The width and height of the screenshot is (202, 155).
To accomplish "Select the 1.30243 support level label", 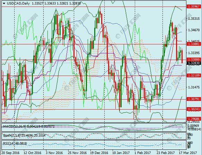I will (x=194, y=109).
